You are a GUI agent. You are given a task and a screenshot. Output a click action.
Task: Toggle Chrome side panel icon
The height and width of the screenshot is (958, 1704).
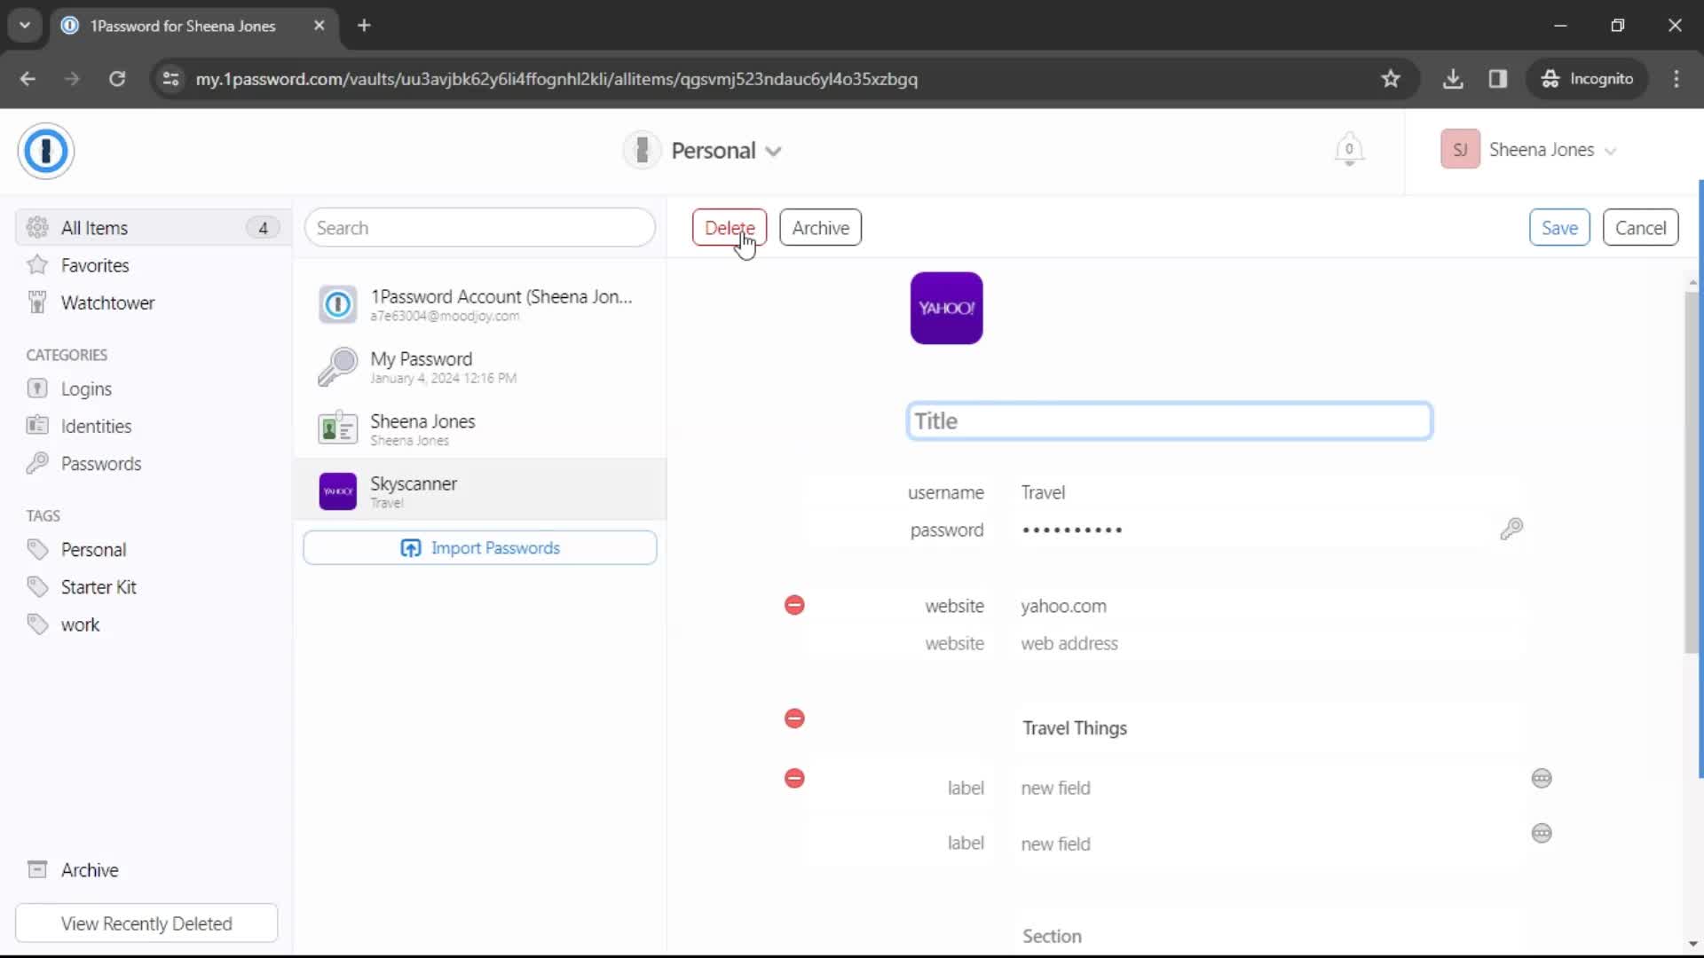pos(1498,79)
